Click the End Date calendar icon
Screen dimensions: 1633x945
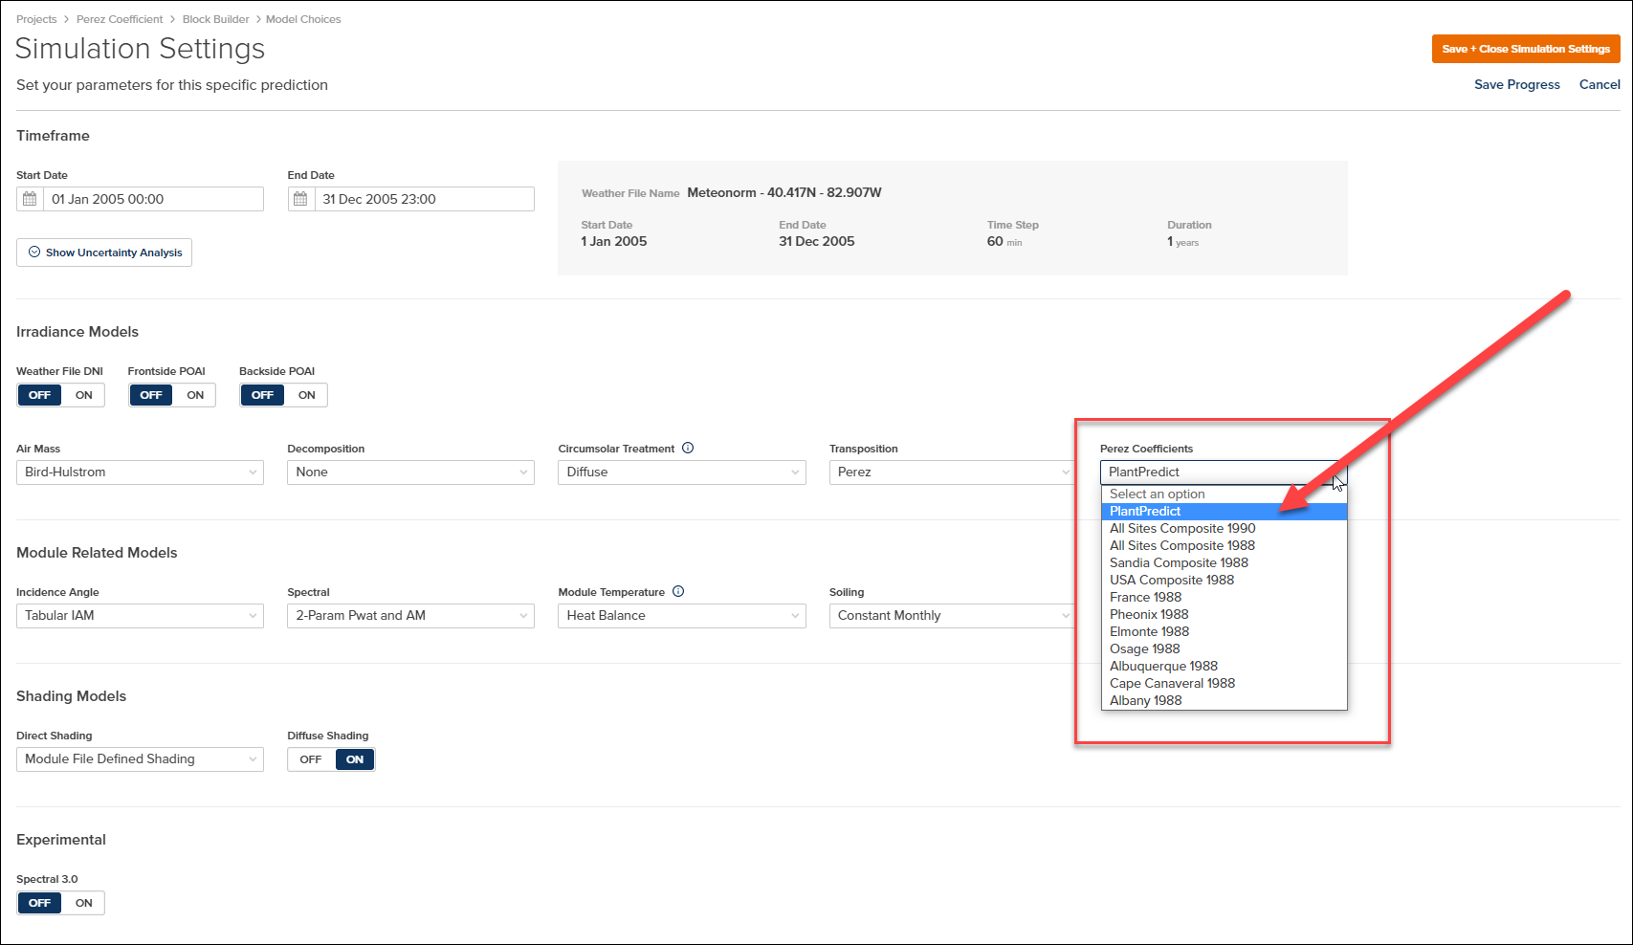[300, 199]
